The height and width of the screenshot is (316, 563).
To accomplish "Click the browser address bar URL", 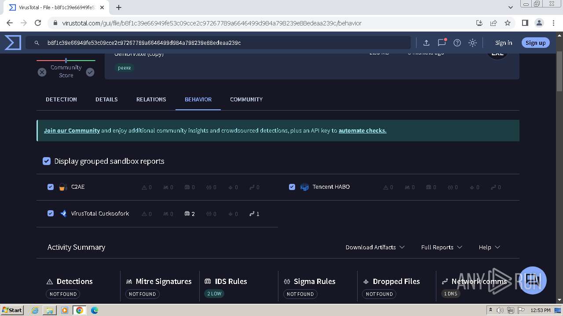I will (x=211, y=23).
